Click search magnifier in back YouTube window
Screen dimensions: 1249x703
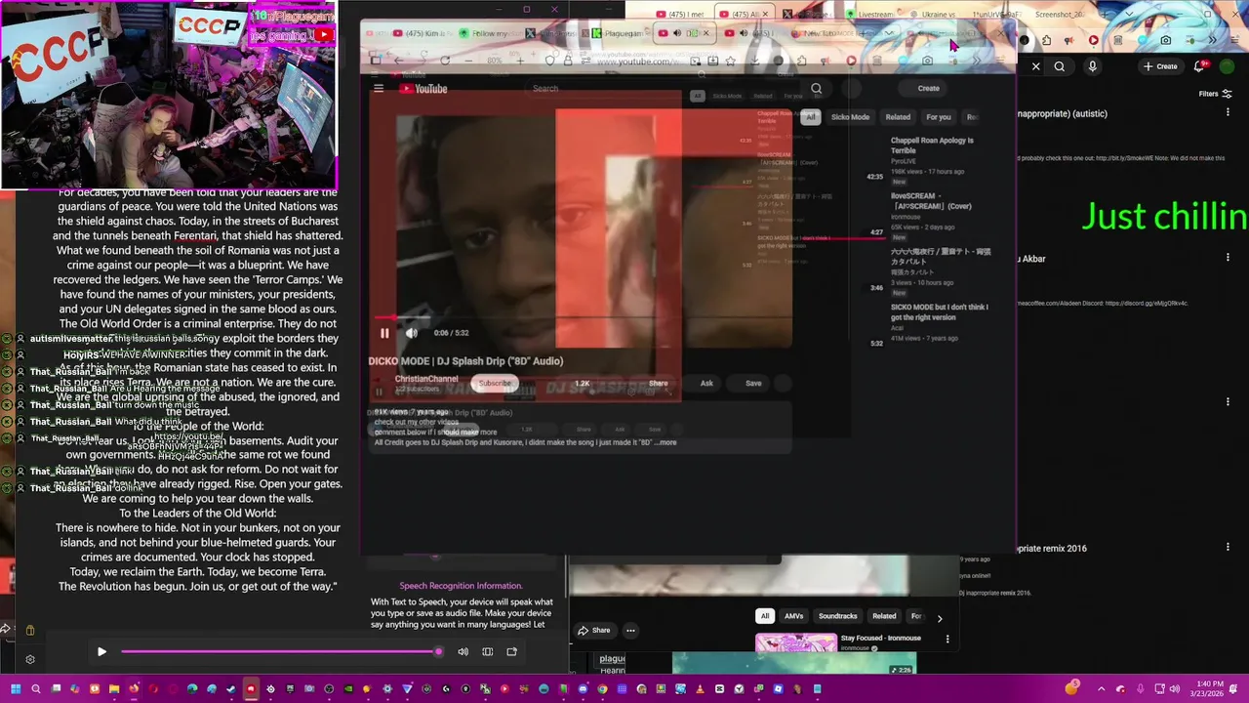(1059, 66)
